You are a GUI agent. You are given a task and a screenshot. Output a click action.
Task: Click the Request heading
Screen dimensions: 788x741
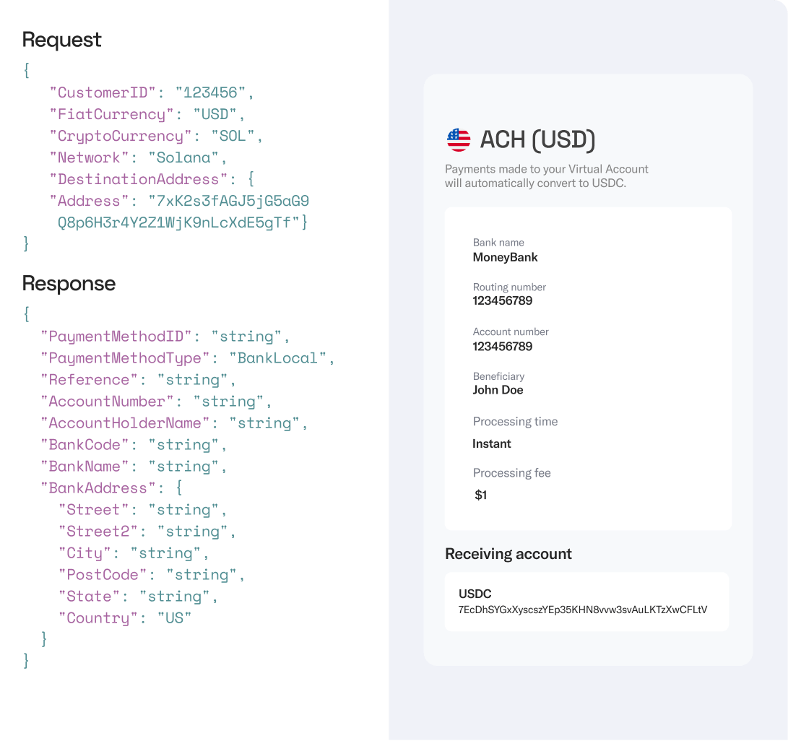(62, 40)
